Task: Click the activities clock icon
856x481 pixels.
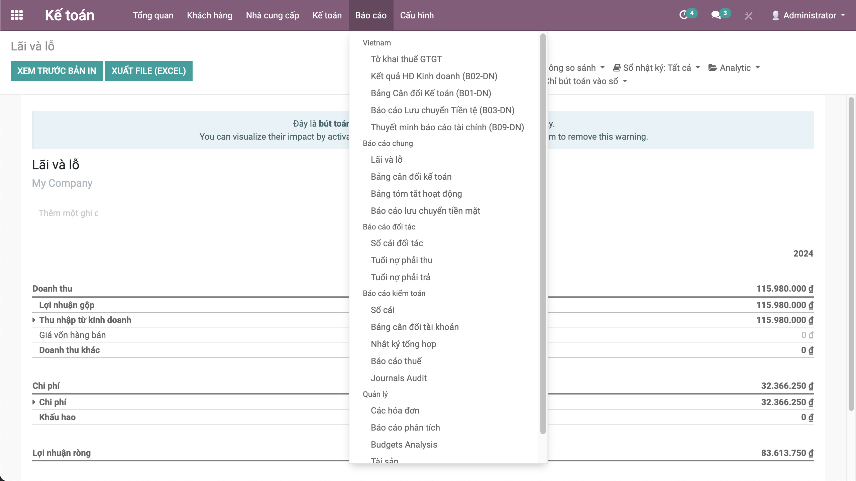Action: 683,15
